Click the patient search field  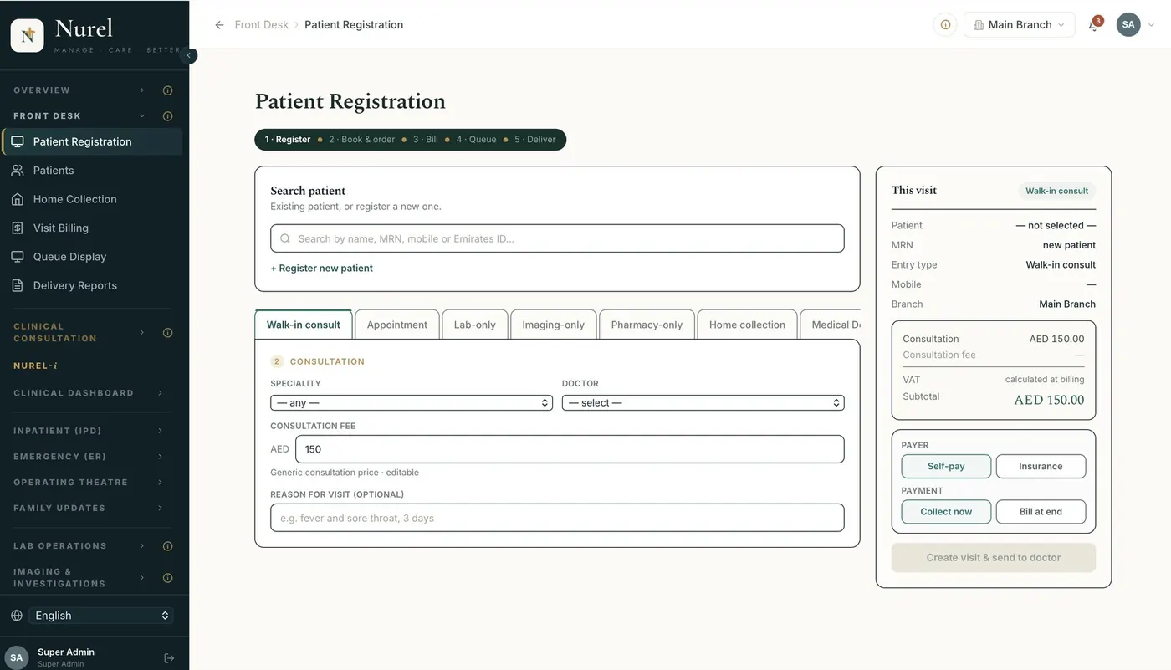click(x=557, y=238)
